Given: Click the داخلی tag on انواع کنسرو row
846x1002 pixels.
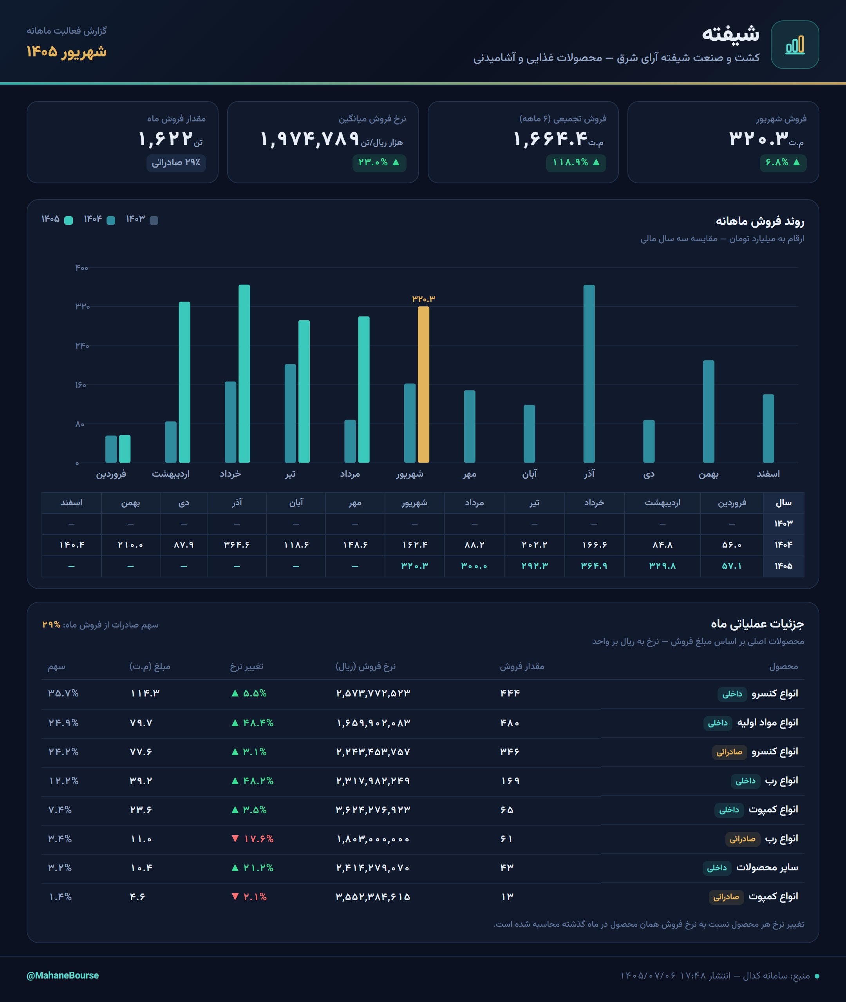Looking at the screenshot, I should 732,694.
